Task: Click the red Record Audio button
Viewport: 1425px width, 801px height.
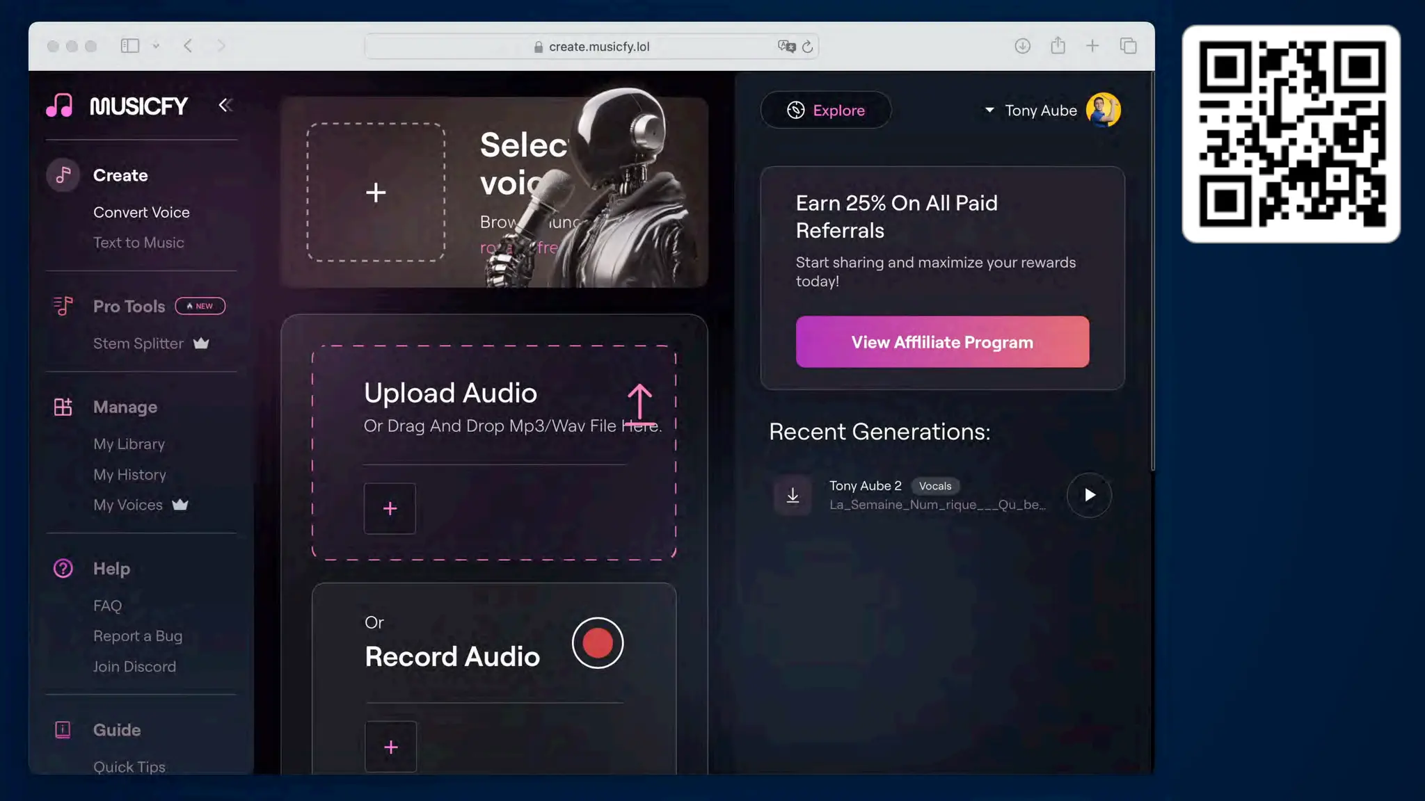Action: click(597, 642)
